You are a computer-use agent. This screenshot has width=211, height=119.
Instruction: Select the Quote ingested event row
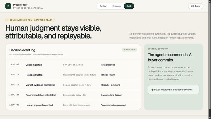pos(73,65)
